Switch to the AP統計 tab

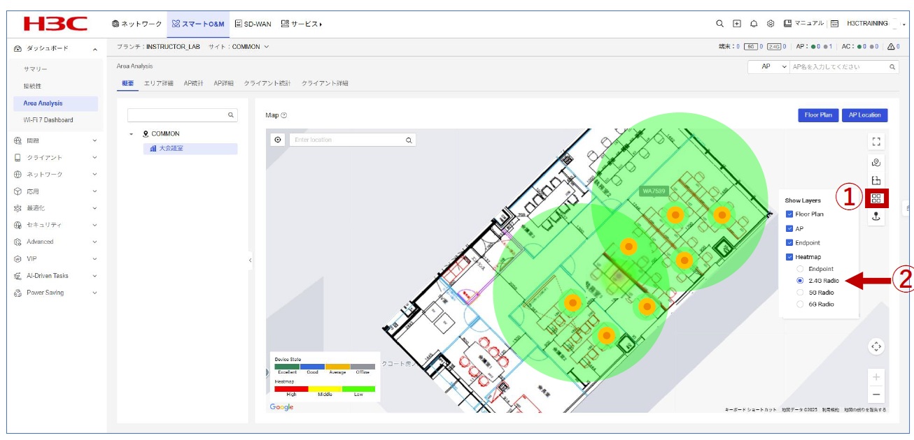coord(193,83)
